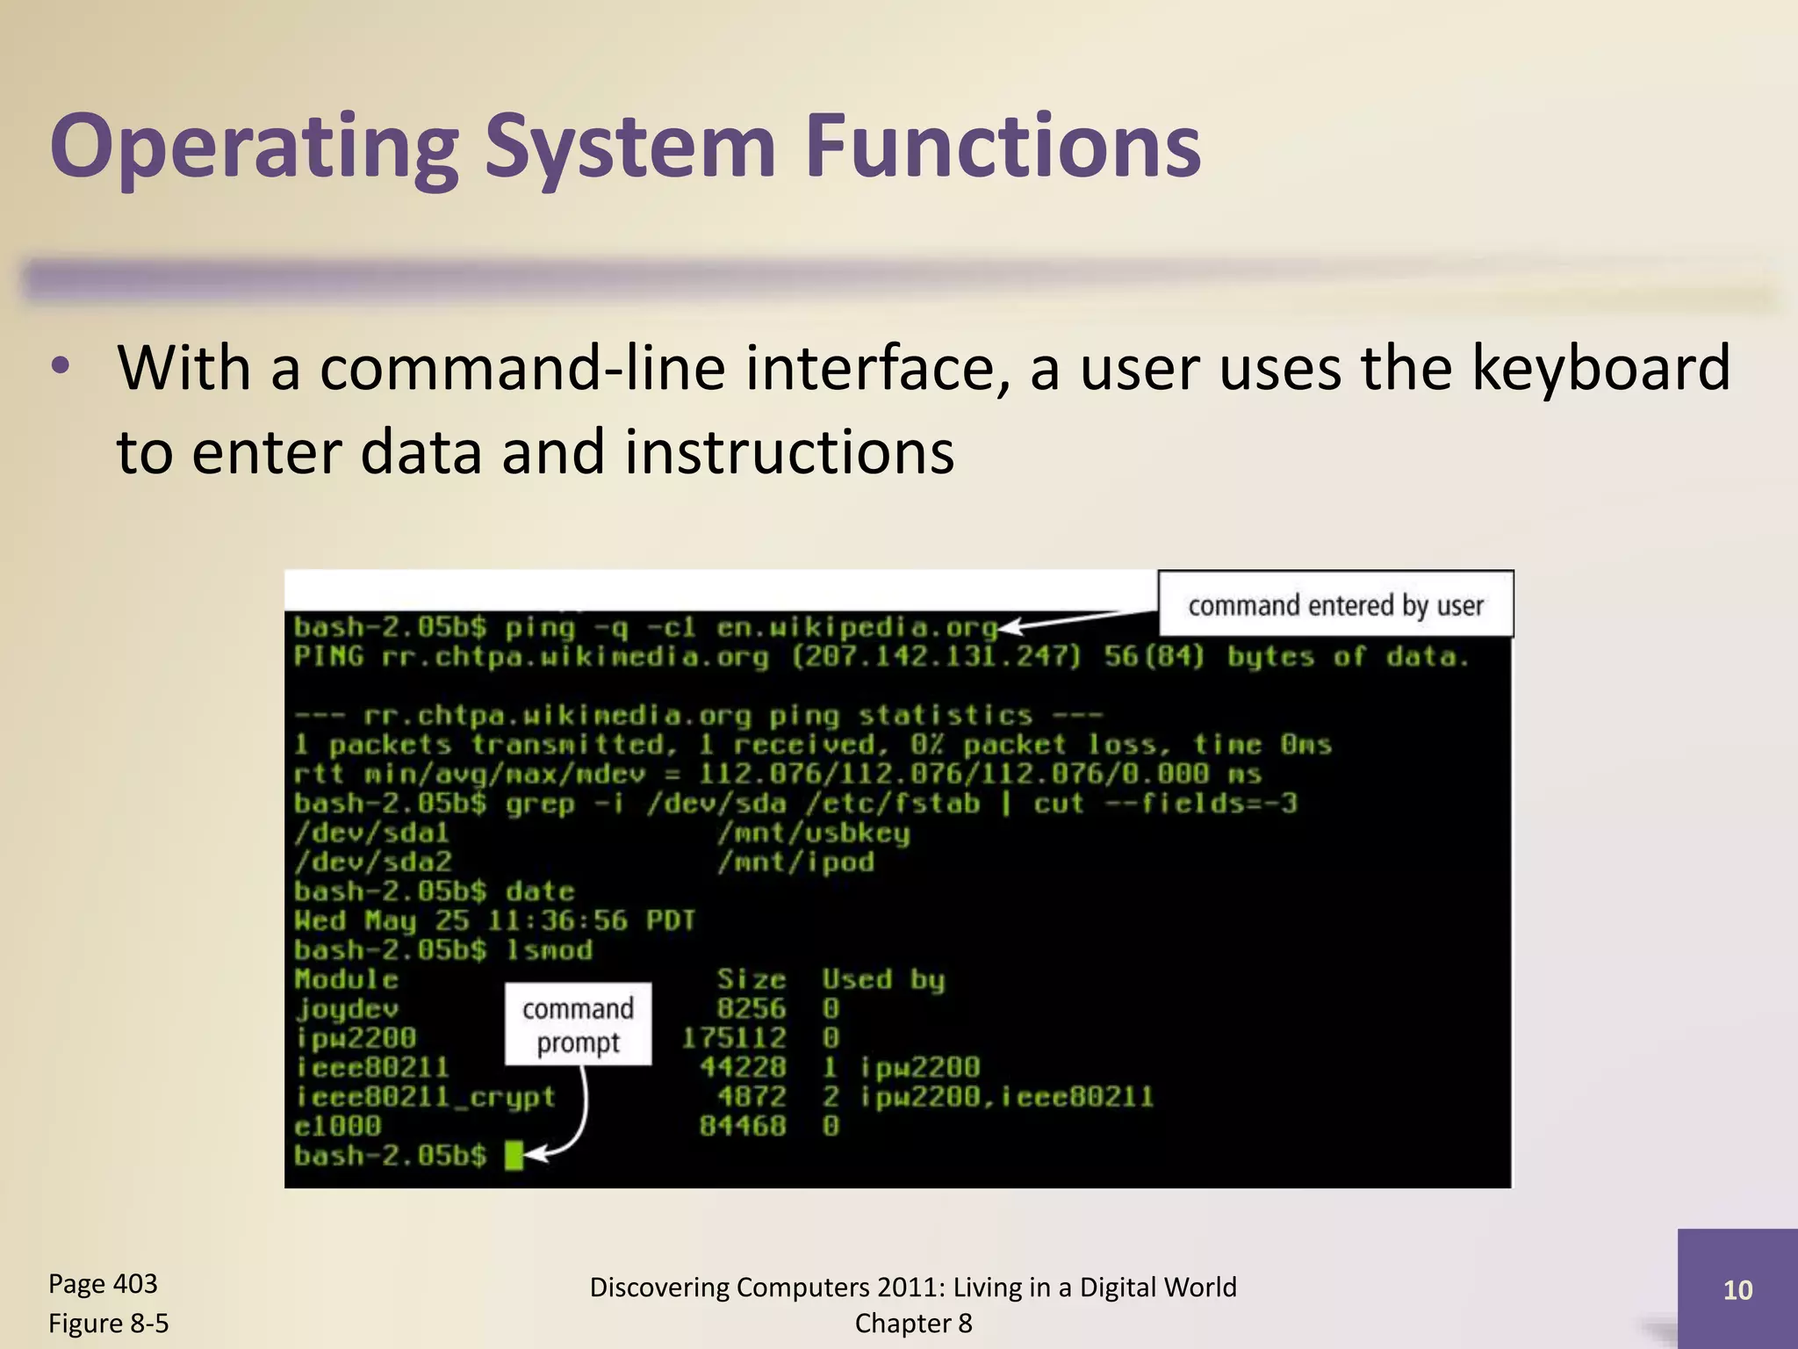This screenshot has width=1798, height=1349.
Task: Click the terminal screenshot image
Action: click(x=899, y=879)
